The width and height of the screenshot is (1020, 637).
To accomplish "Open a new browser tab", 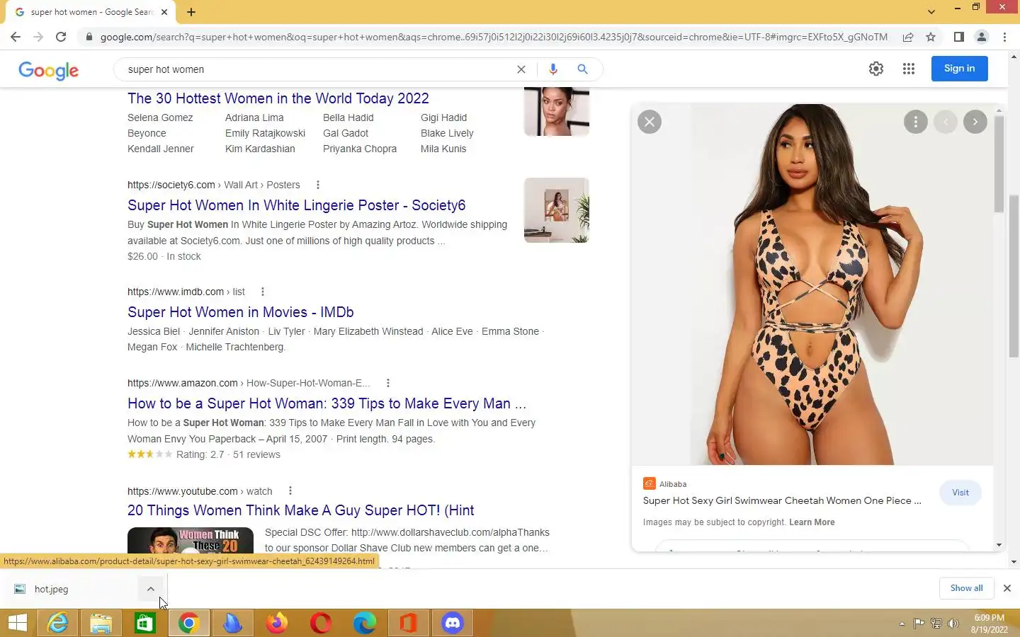I will tap(191, 12).
